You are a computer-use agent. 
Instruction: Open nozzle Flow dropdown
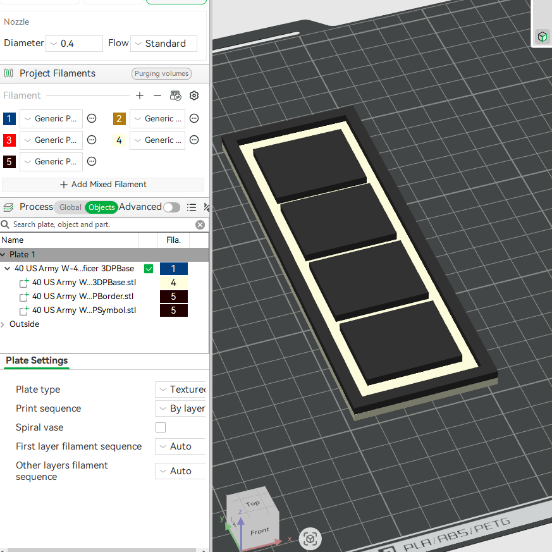pos(164,43)
